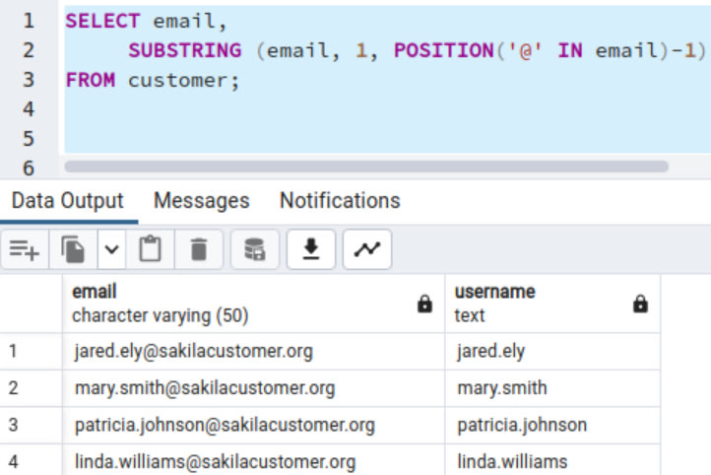Open the Messages tab
Screen dimensions: 711x475
tap(202, 201)
